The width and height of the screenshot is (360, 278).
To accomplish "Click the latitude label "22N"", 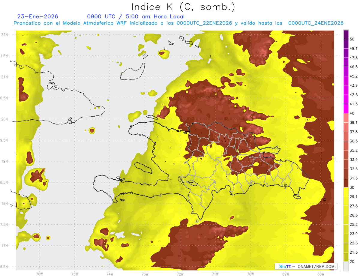I will [5, 34].
